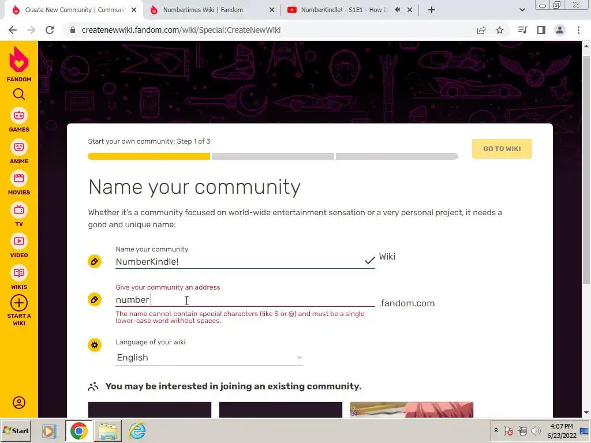This screenshot has width=591, height=443.
Task: Close the NumberKindle YouTube tab
Action: tap(410, 10)
